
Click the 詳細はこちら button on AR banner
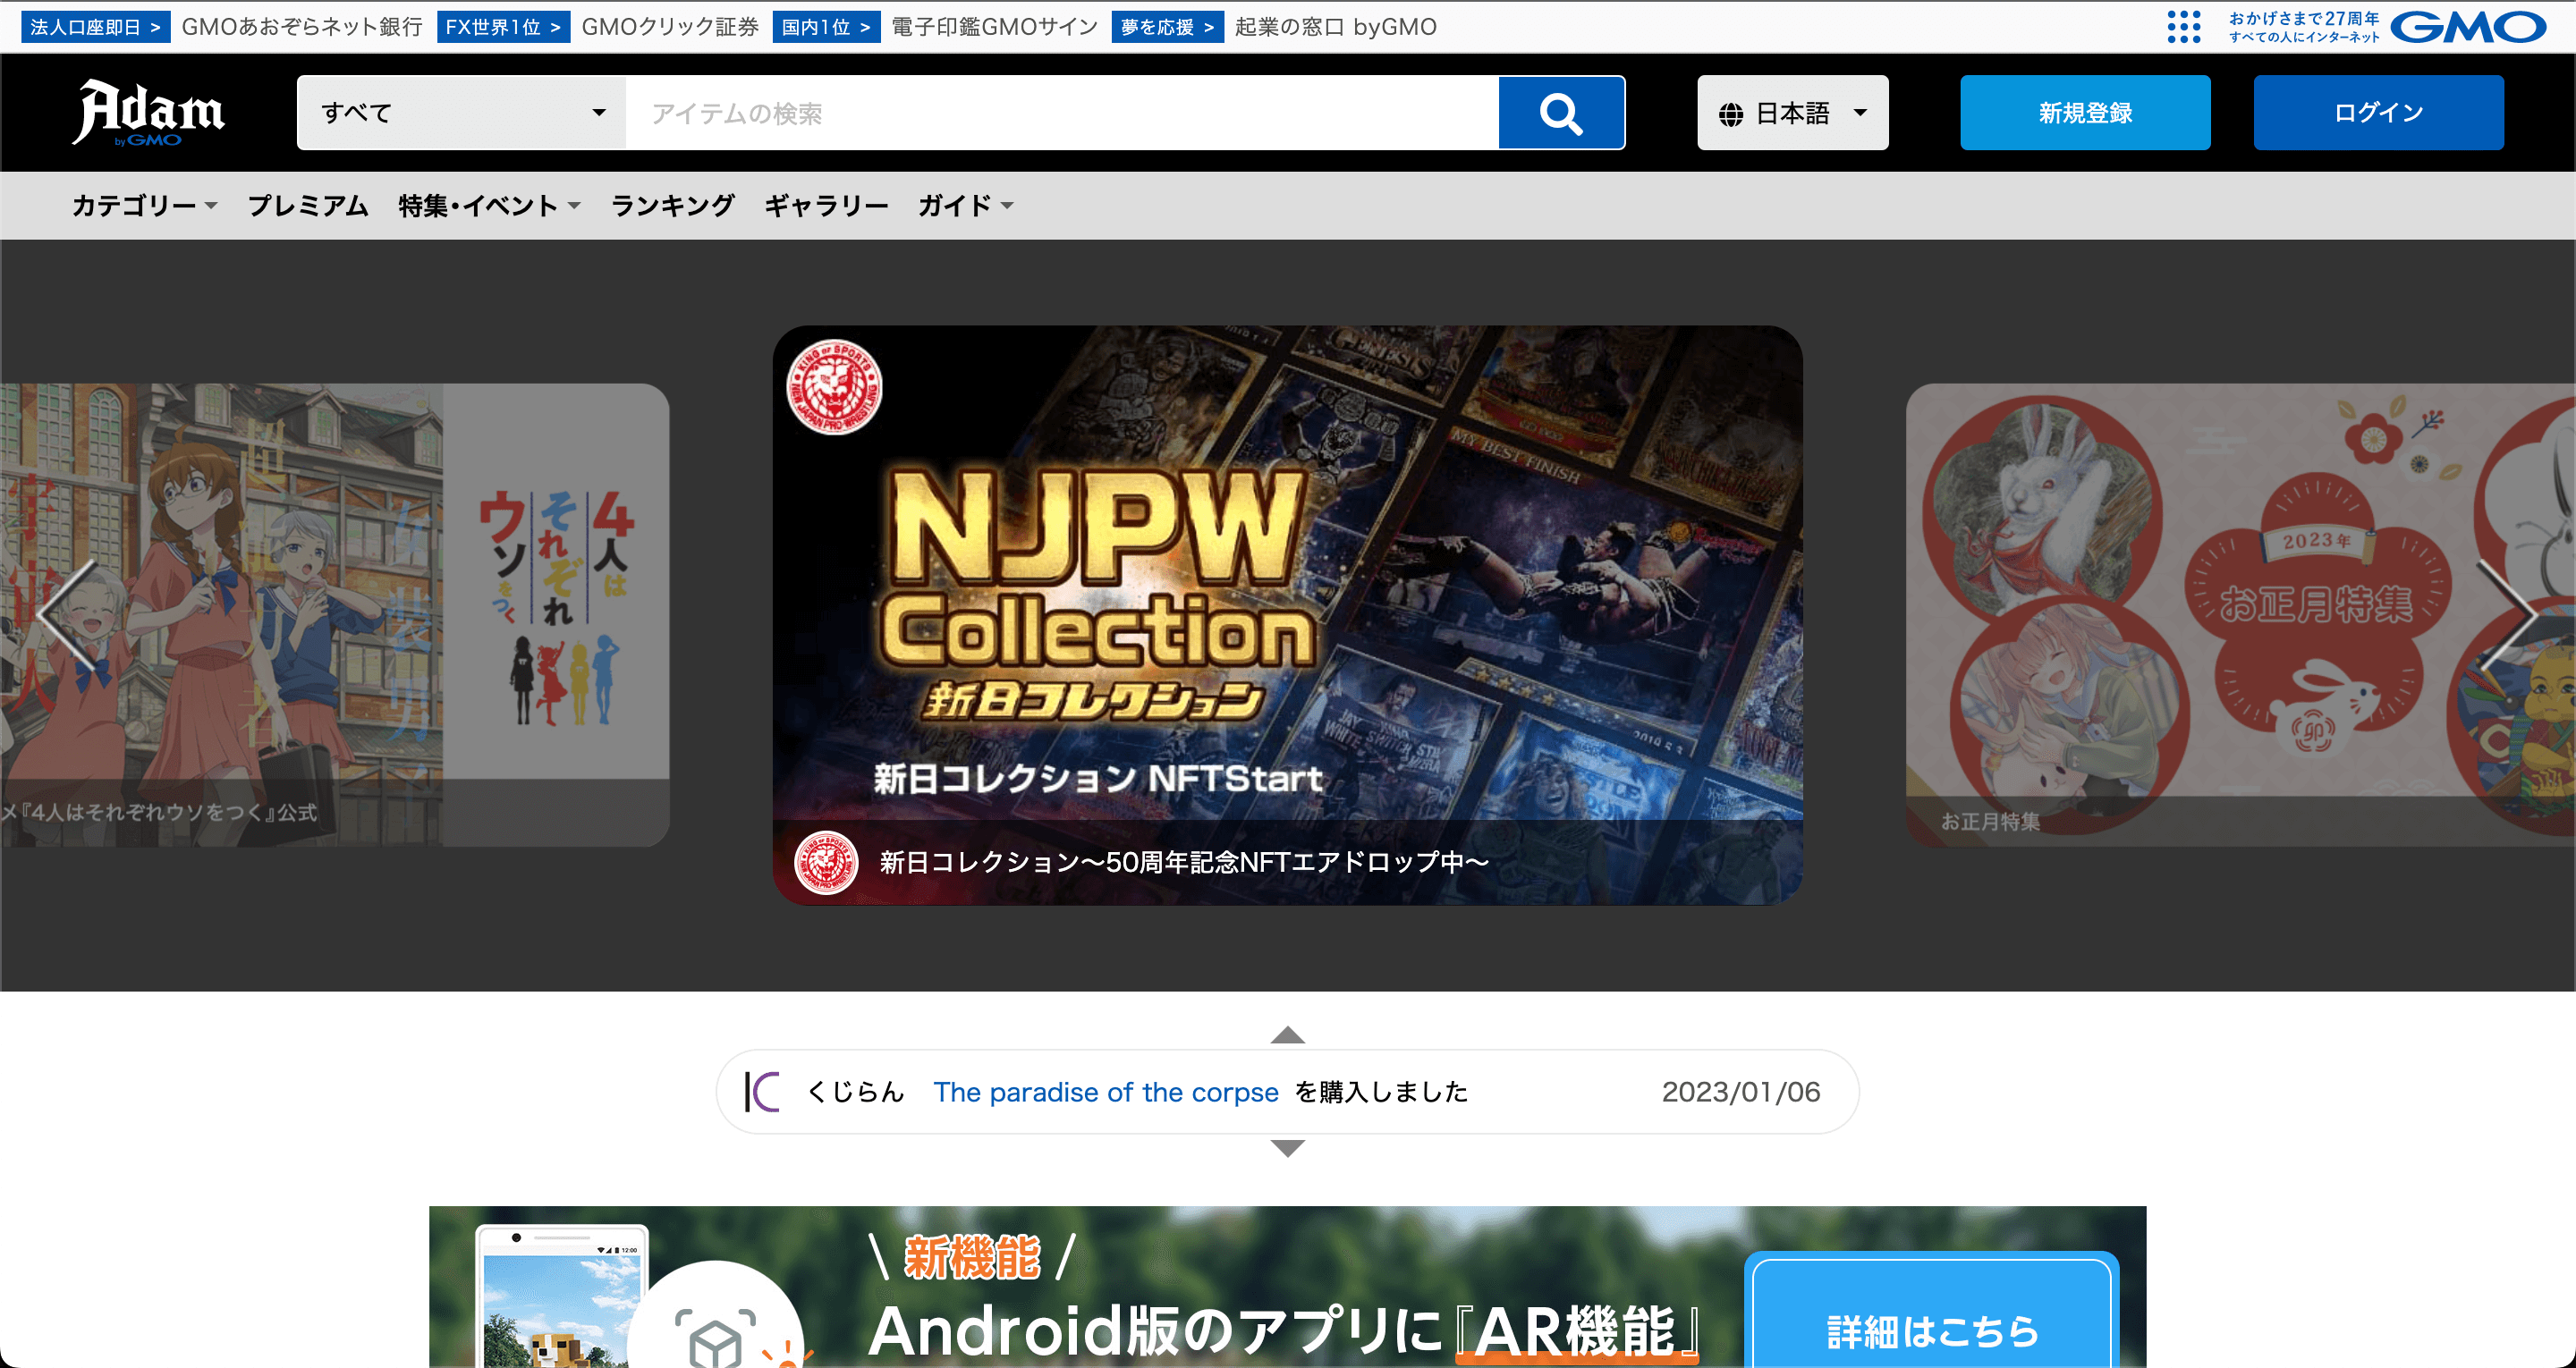coord(1931,1312)
